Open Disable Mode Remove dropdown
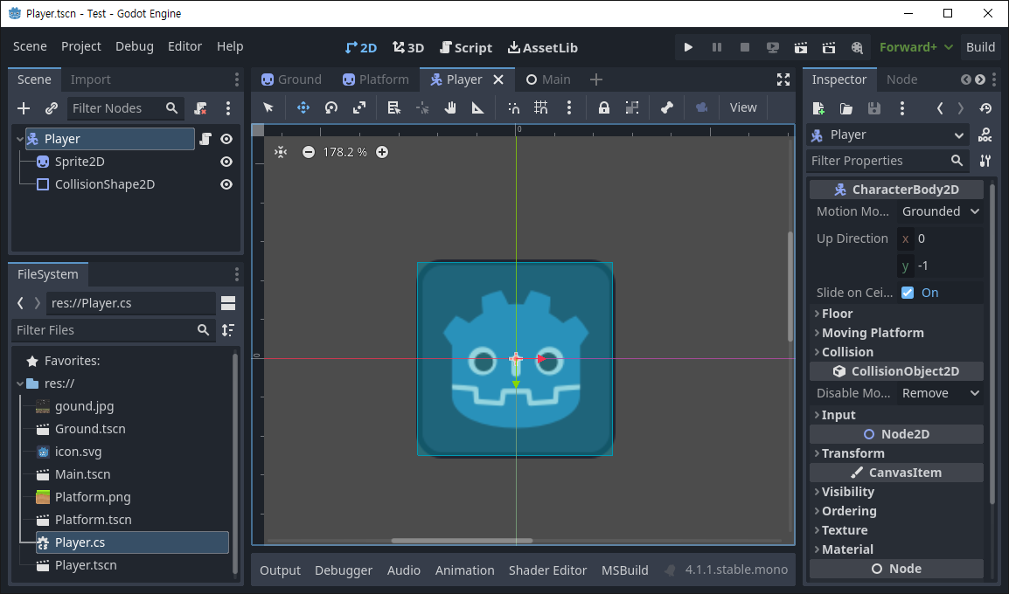The width and height of the screenshot is (1009, 594). pyautogui.click(x=940, y=393)
